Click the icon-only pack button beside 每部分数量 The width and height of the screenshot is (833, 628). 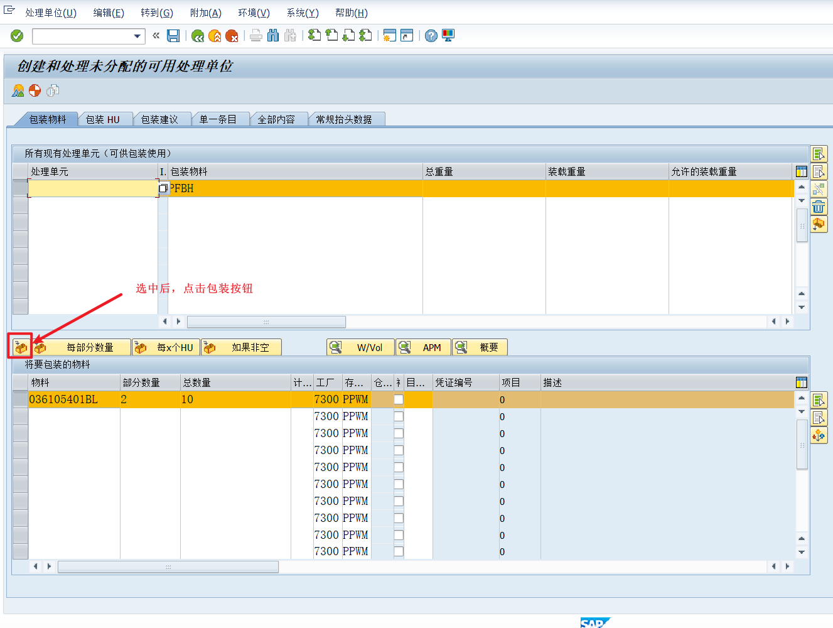[x=21, y=347]
